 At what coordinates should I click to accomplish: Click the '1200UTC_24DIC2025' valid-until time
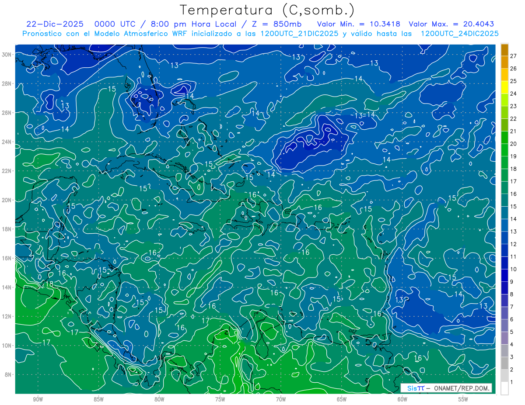pos(459,33)
